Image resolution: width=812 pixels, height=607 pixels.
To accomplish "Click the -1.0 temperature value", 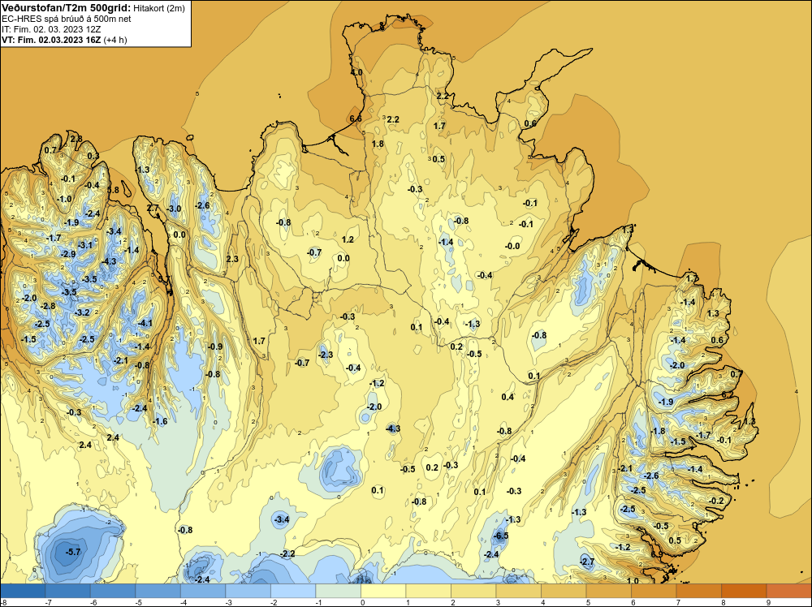I will pos(64,200).
